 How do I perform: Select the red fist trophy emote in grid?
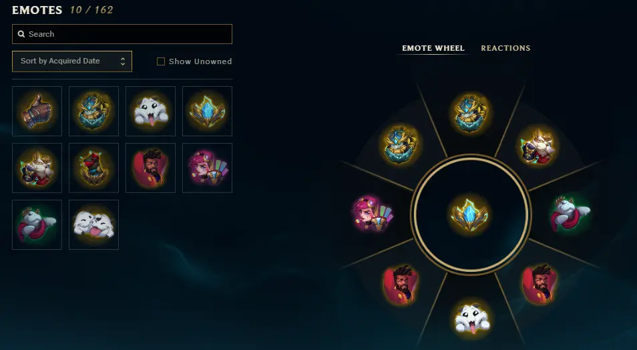94,168
